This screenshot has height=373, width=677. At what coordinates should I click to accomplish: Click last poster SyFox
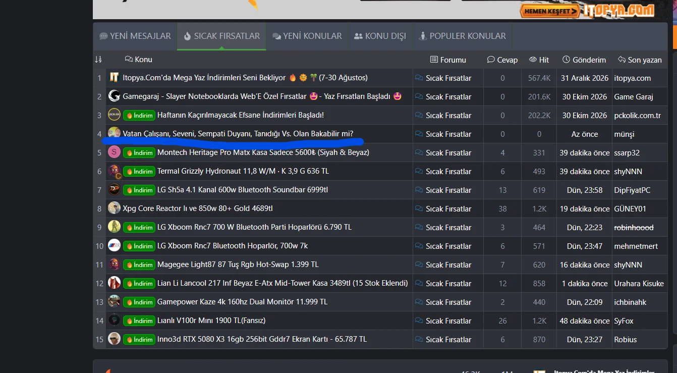(624, 321)
